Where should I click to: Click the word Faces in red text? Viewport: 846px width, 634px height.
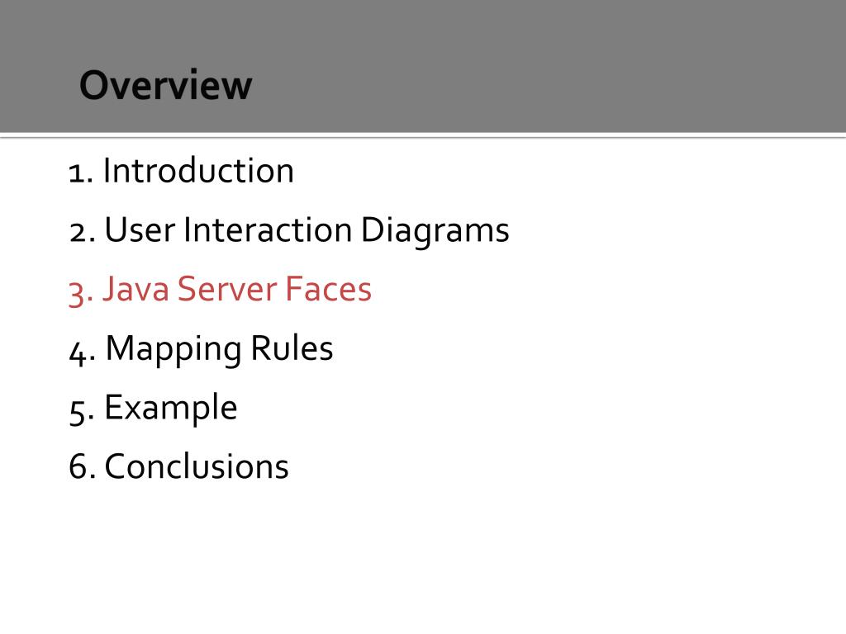coord(329,288)
